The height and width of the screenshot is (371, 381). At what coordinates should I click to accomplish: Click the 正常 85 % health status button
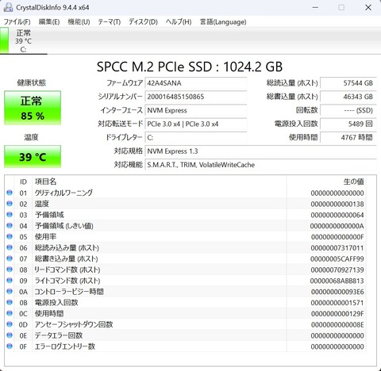tap(33, 108)
